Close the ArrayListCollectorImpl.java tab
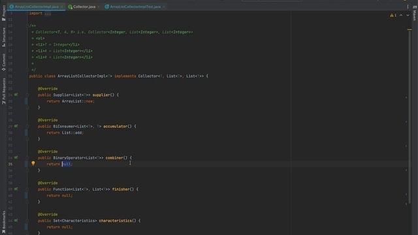 click(x=62, y=7)
